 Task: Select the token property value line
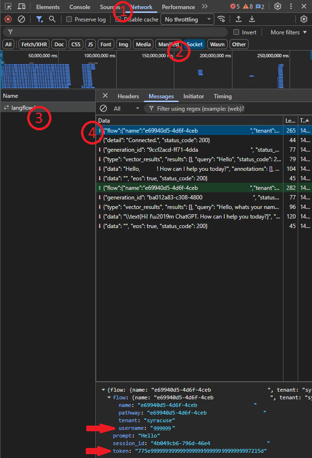190,451
